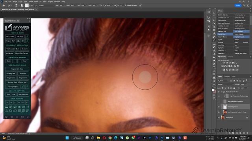Select the Eraser tool

click(x=214, y=51)
